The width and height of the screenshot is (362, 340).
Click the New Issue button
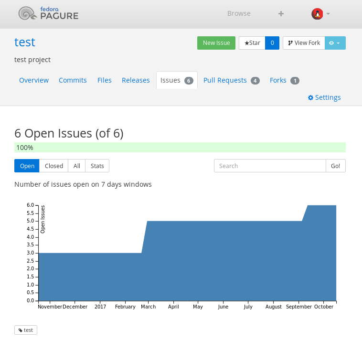(x=216, y=43)
